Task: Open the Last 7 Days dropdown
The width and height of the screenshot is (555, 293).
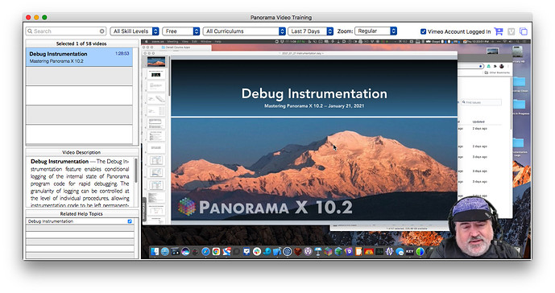Action: point(311,31)
